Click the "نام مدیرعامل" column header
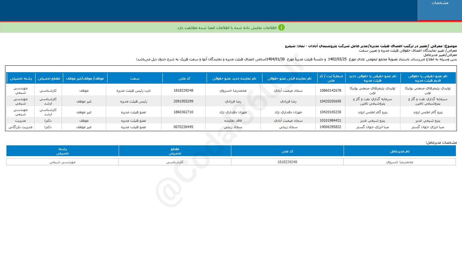Viewport: 462px width, 259px height. click(400, 151)
